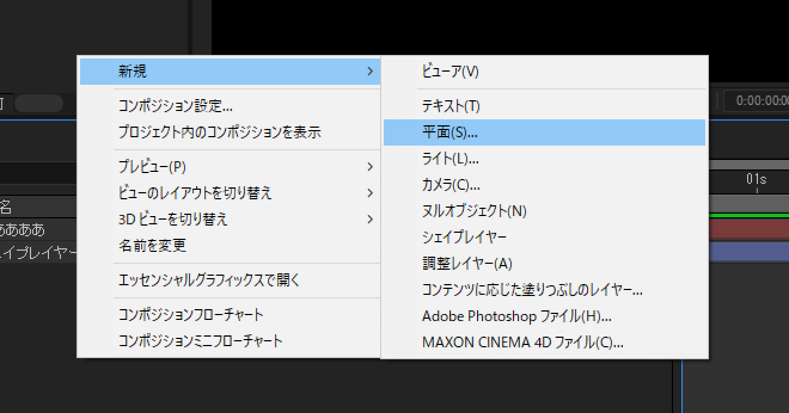This screenshot has height=413, width=789.
Task: Create a new ライト(L)... layer
Action: [x=545, y=159]
